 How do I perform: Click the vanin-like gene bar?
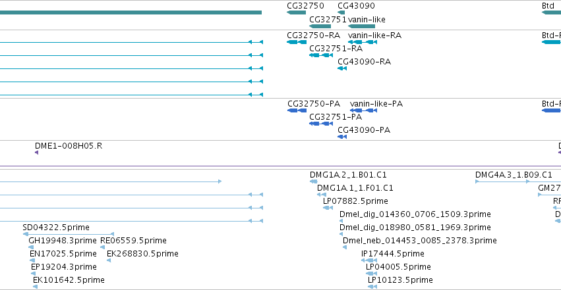tap(361, 26)
